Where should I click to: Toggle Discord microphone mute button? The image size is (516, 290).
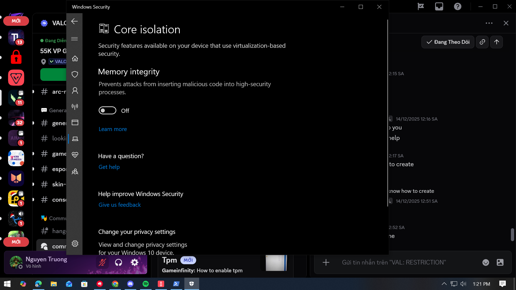(x=102, y=262)
